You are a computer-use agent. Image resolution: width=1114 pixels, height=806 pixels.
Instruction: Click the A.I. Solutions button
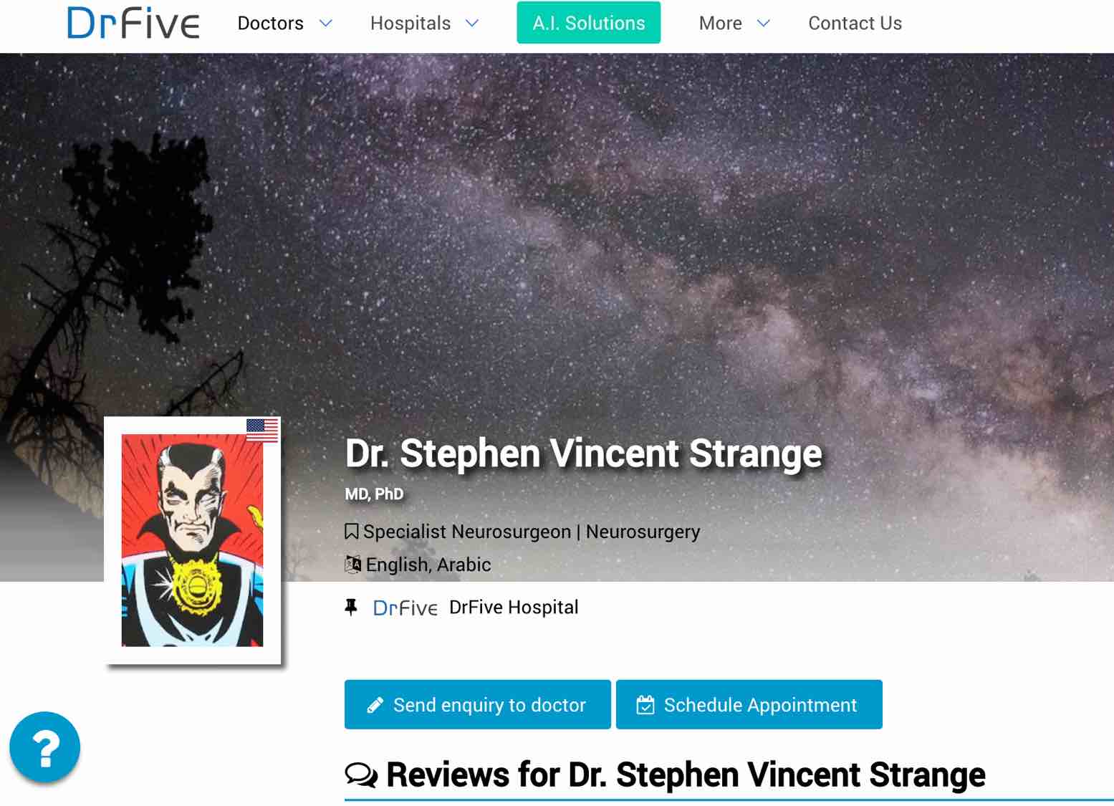[589, 23]
